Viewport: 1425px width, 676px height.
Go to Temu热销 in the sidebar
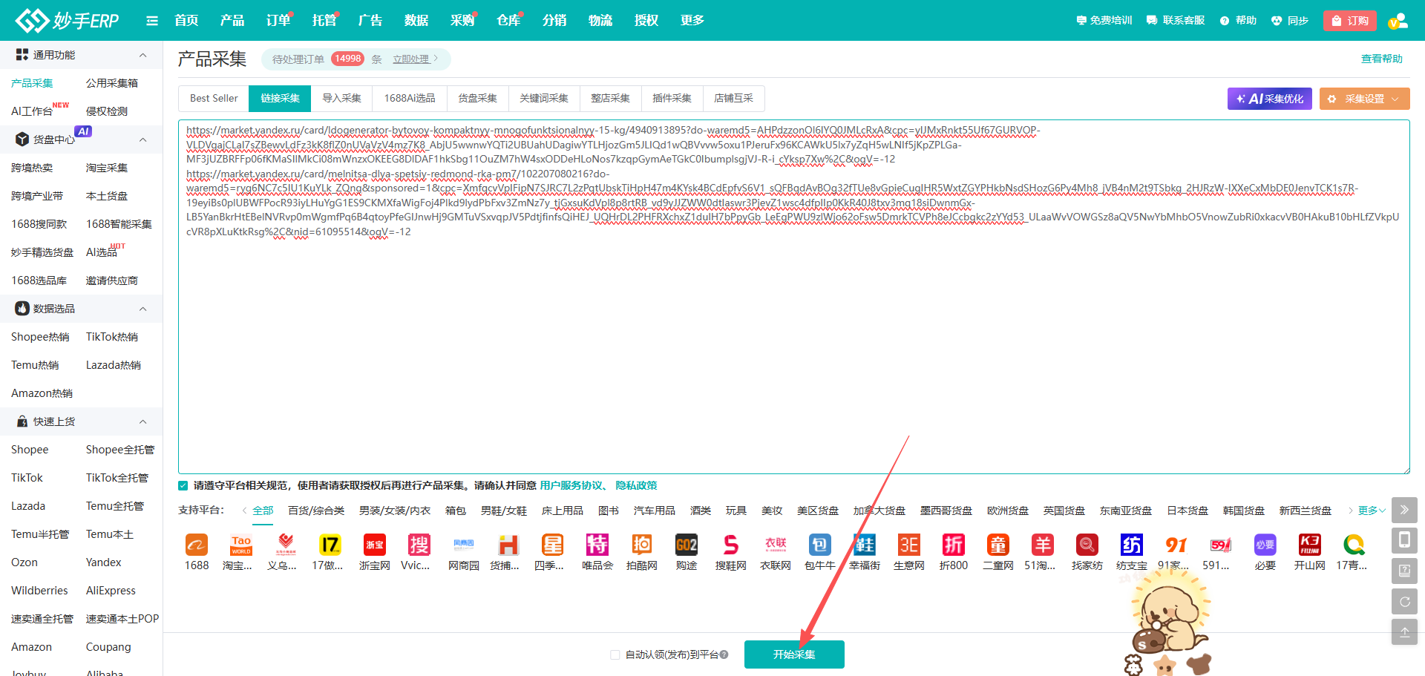click(35, 365)
